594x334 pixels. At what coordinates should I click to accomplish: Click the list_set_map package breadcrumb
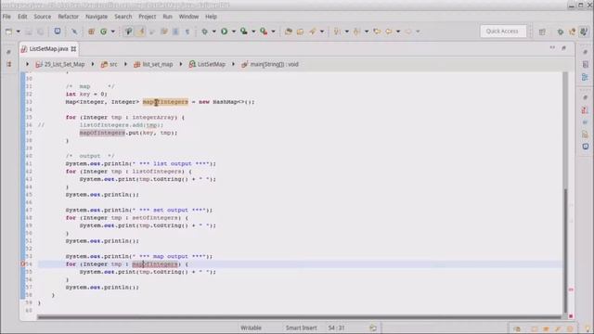(153, 64)
